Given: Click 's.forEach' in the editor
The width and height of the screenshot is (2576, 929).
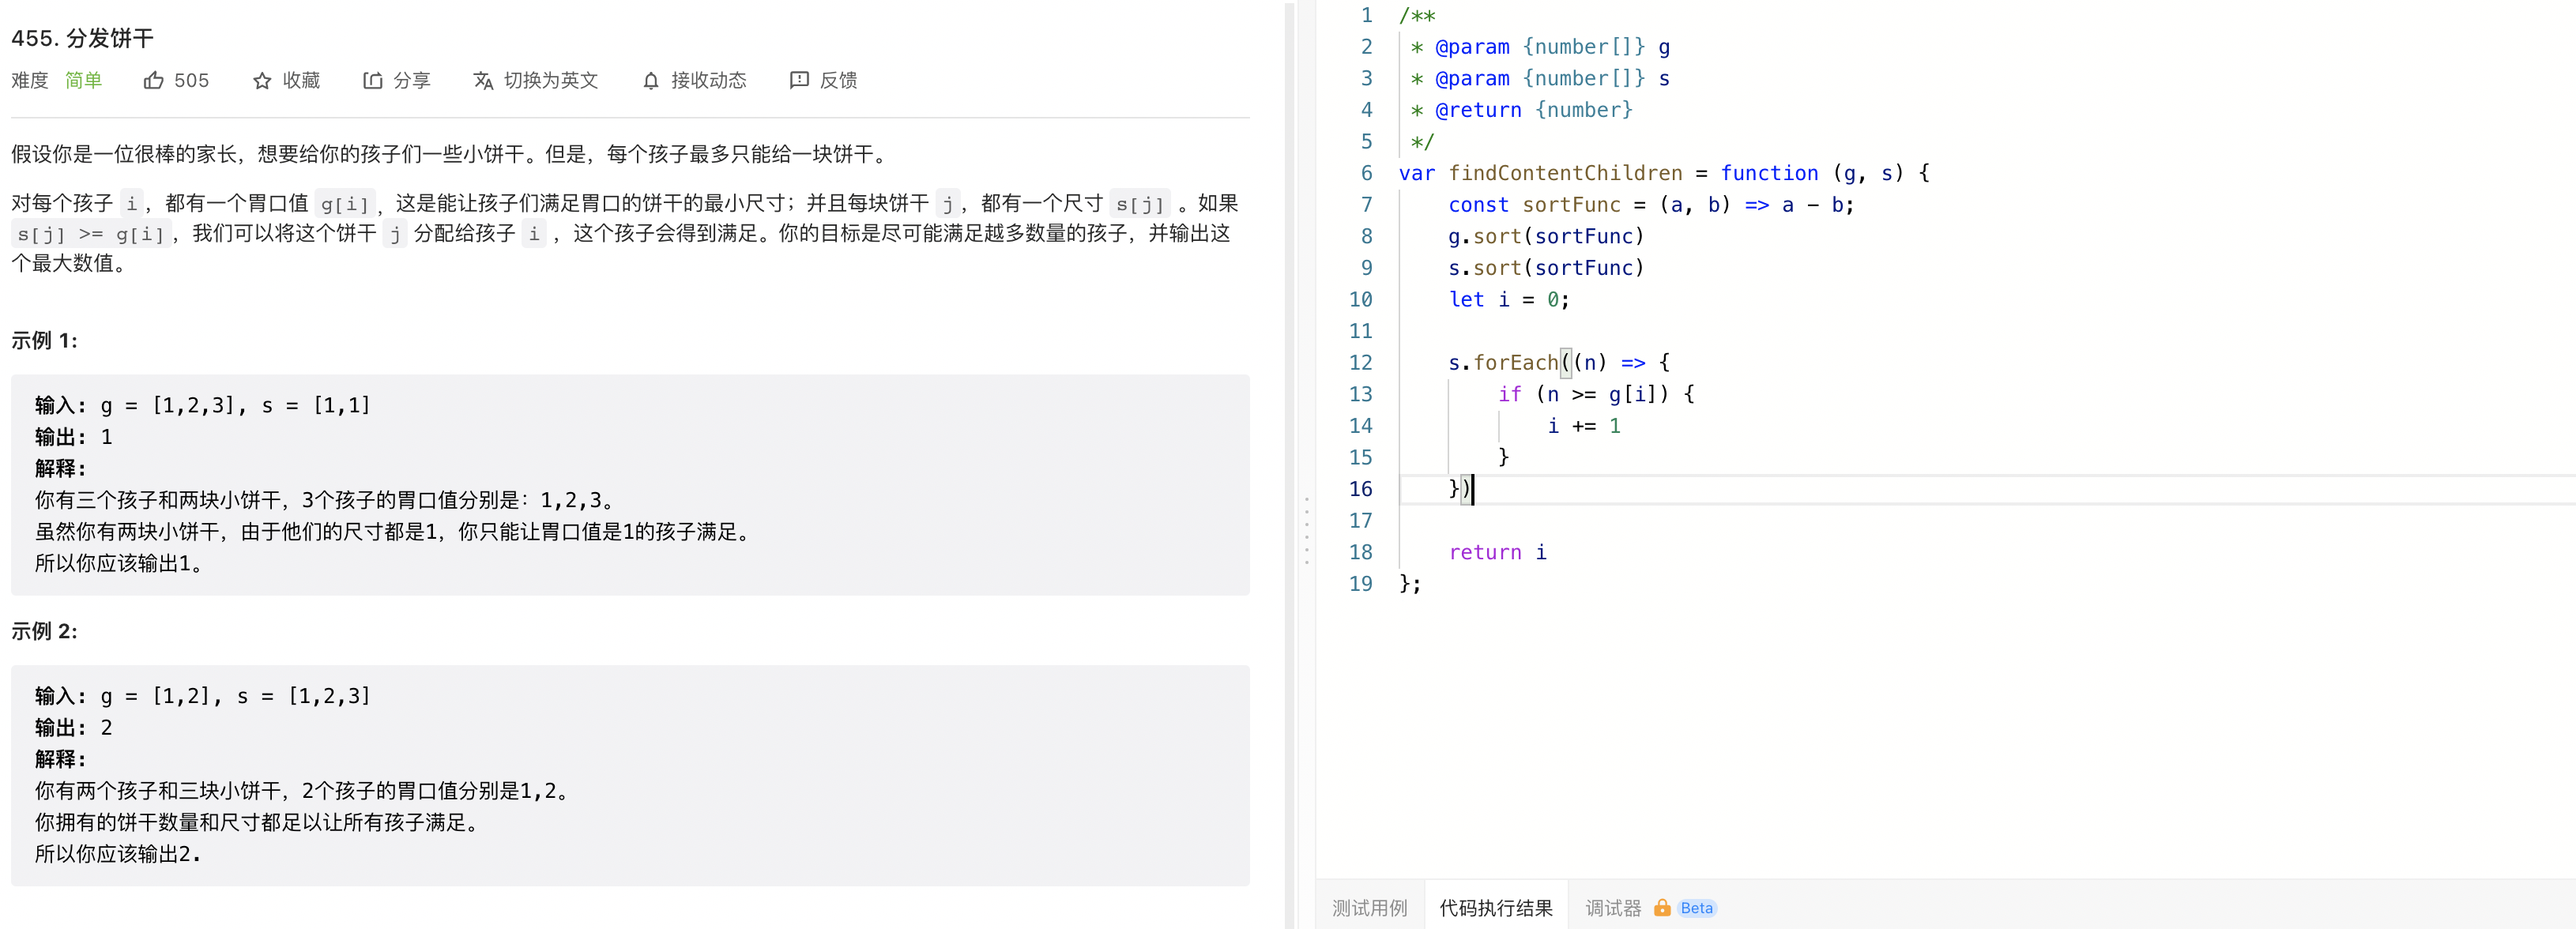Looking at the screenshot, I should click(x=1503, y=363).
